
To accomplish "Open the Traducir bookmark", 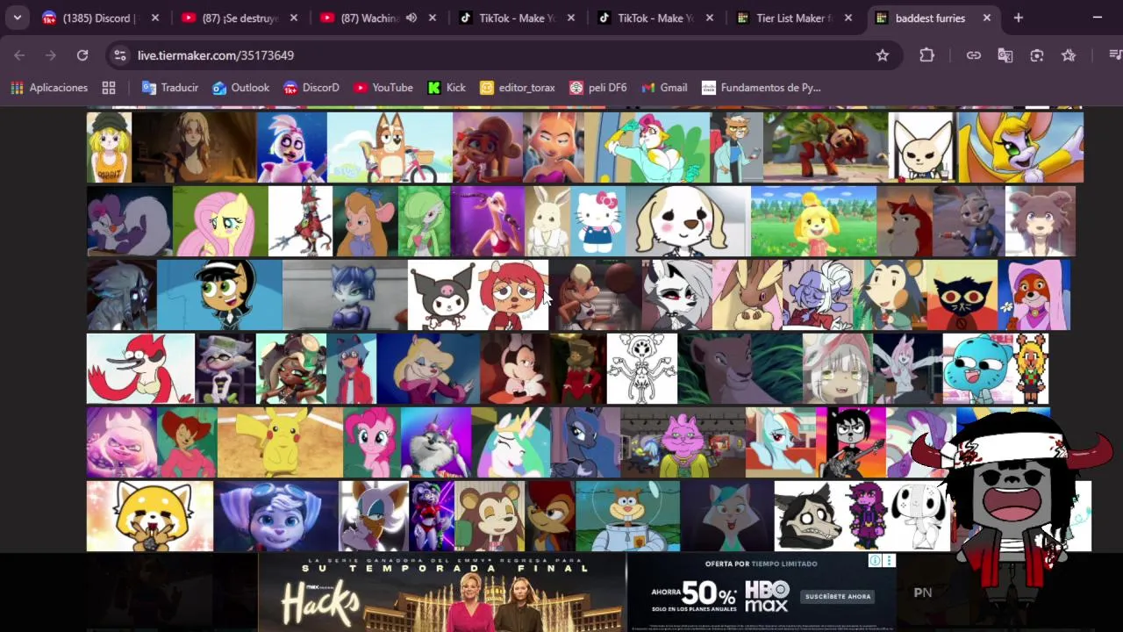I will 170,88.
